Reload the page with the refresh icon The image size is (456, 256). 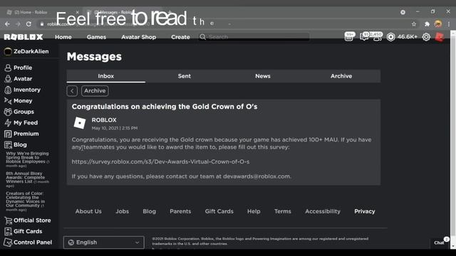pyautogui.click(x=28, y=24)
